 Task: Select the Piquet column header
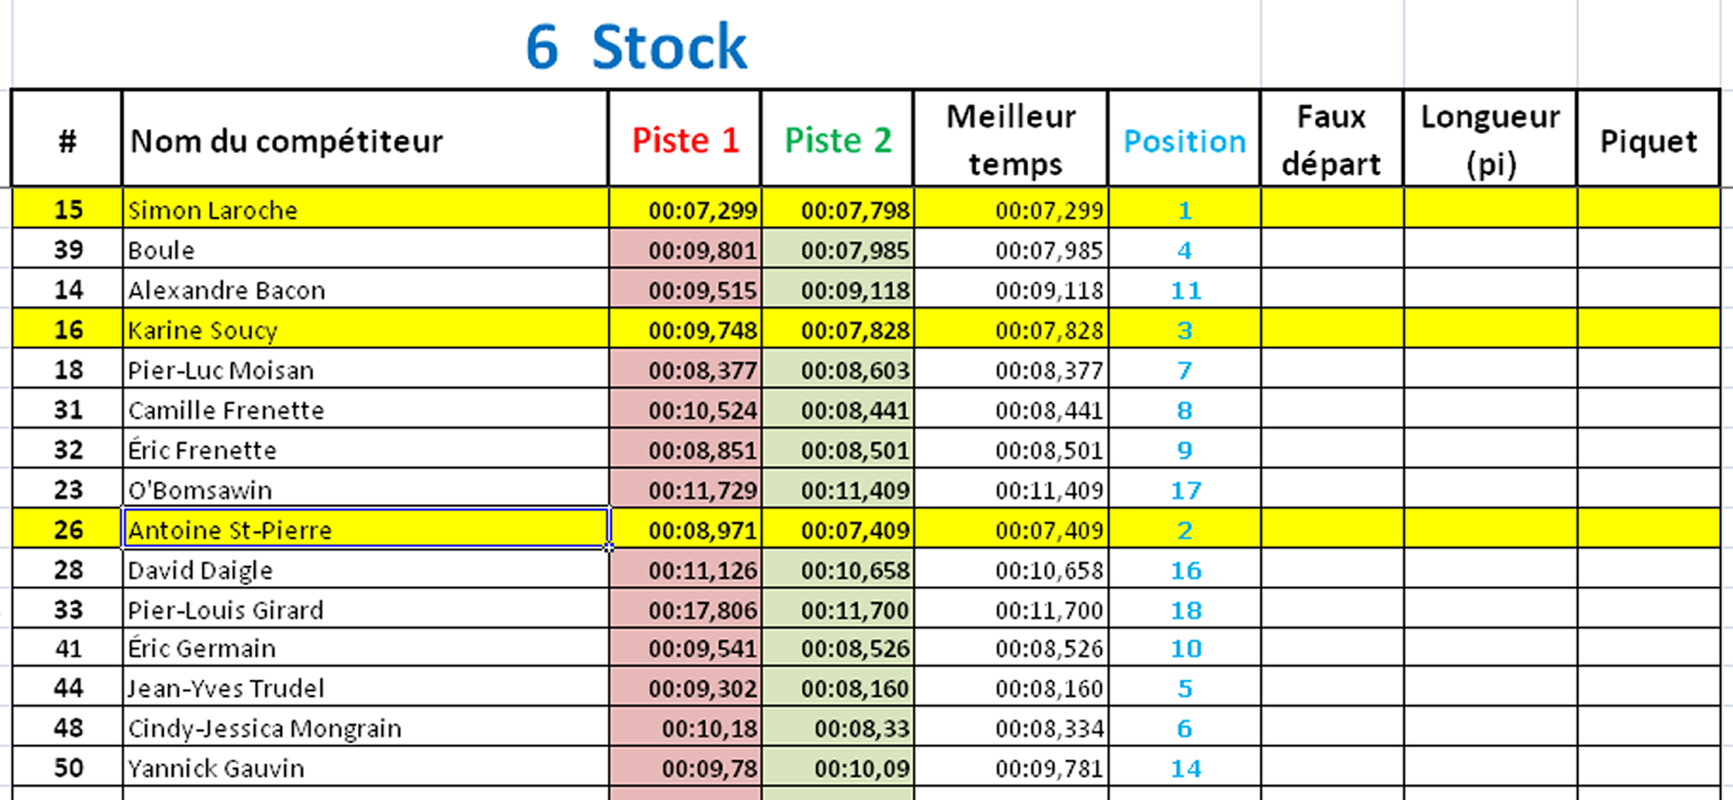point(1648,139)
